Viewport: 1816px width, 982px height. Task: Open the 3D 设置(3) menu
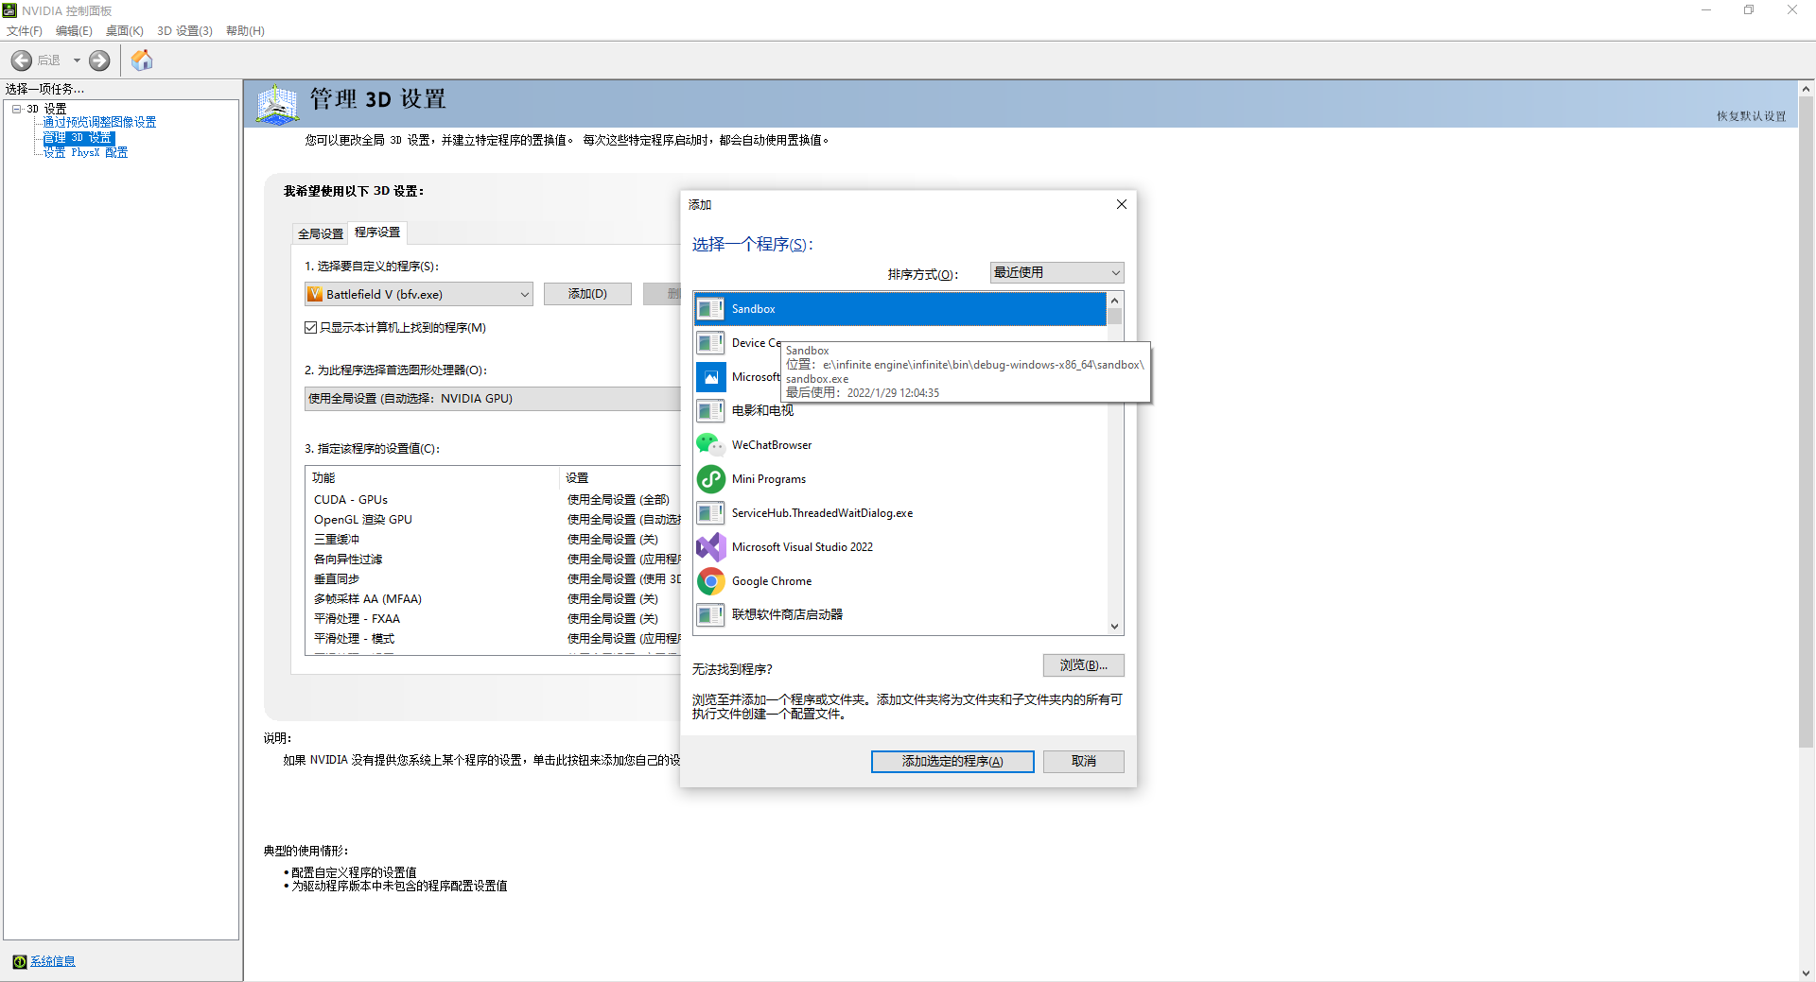coord(184,31)
